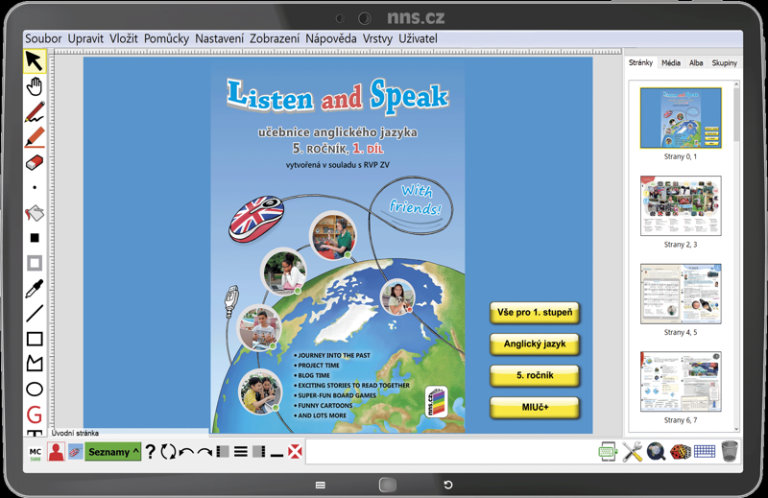Screen dimensions: 768x498
Task: Select the eraser tool
Action: [x=35, y=162]
